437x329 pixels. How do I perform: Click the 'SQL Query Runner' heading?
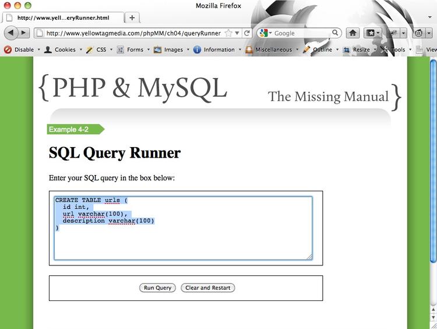point(115,153)
